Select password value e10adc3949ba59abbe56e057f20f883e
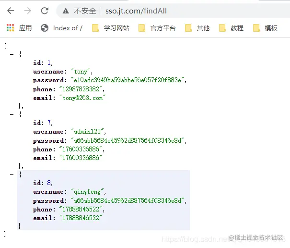290x248 pixels. [128, 80]
